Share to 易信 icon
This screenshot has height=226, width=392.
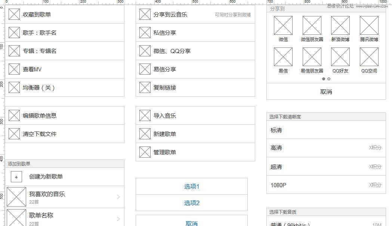283,57
